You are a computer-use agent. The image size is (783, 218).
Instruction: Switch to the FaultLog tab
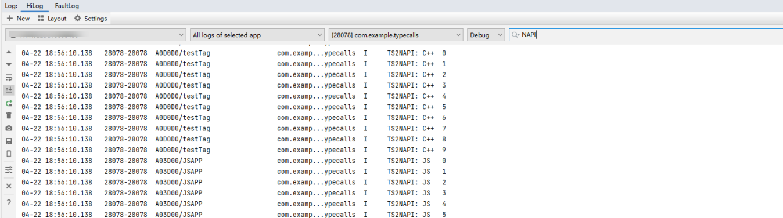67,6
